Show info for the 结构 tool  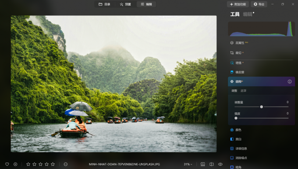point(290,82)
